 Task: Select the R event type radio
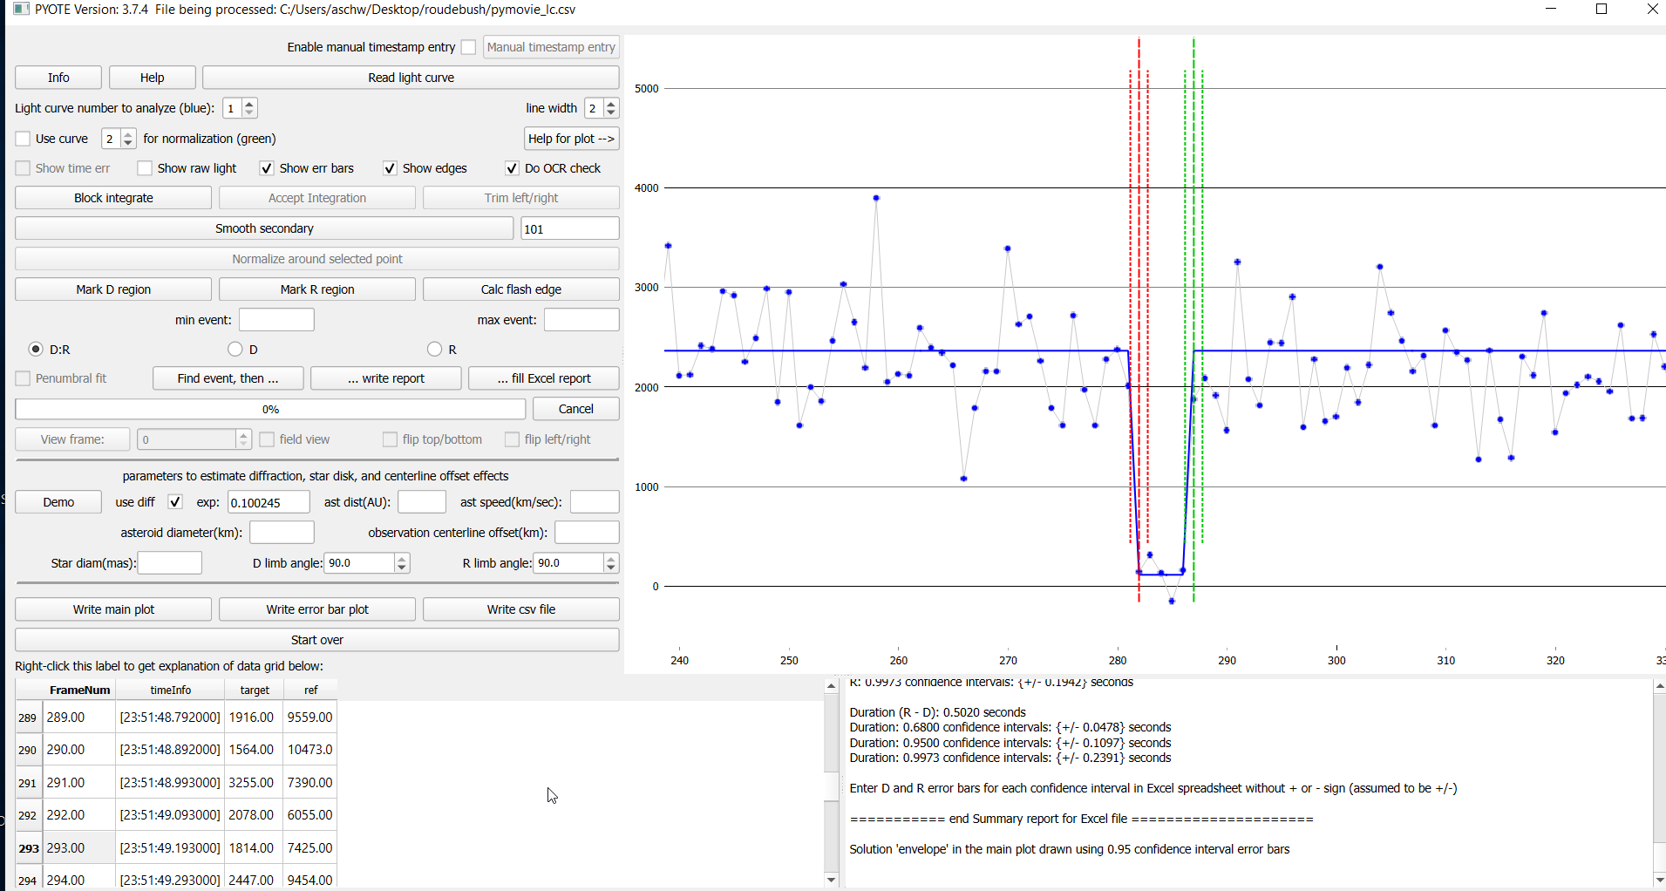[x=435, y=349]
